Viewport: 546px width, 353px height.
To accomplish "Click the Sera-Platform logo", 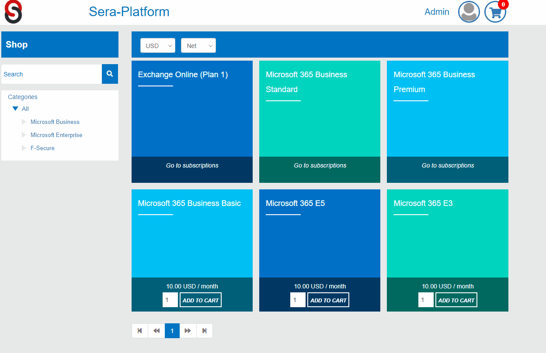I will 129,12.
